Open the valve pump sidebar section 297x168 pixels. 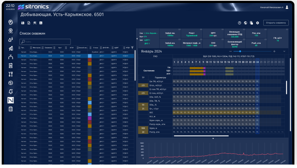pyautogui.click(x=11, y=57)
